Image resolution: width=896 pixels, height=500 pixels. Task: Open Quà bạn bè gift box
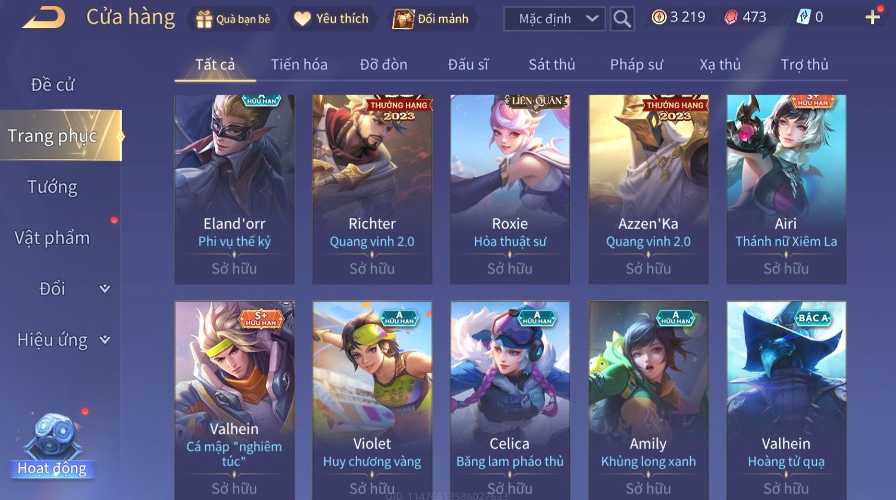233,19
